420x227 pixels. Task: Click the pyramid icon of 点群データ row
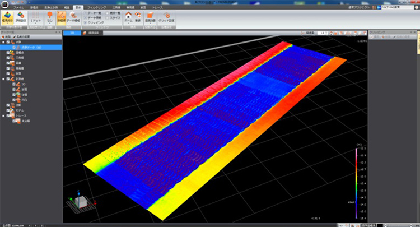[x=18, y=47]
